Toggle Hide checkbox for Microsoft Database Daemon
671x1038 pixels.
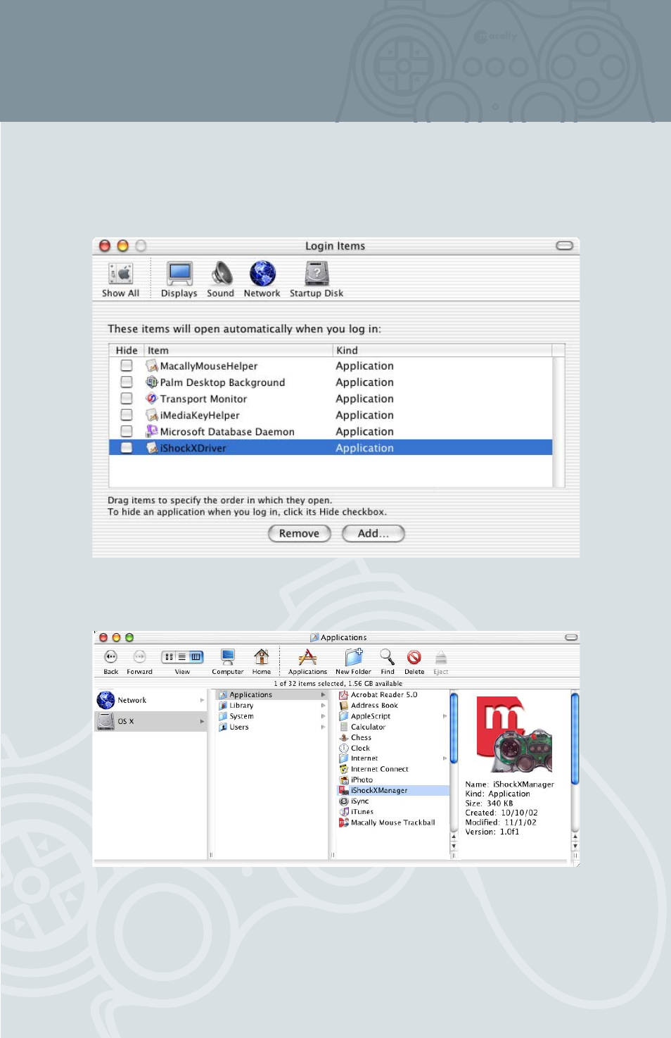127,431
